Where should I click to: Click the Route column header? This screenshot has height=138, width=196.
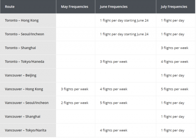[28, 7]
